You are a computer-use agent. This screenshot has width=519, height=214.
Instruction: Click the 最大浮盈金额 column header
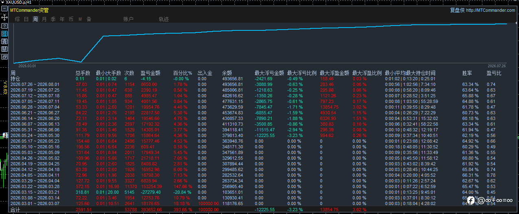point(334,73)
